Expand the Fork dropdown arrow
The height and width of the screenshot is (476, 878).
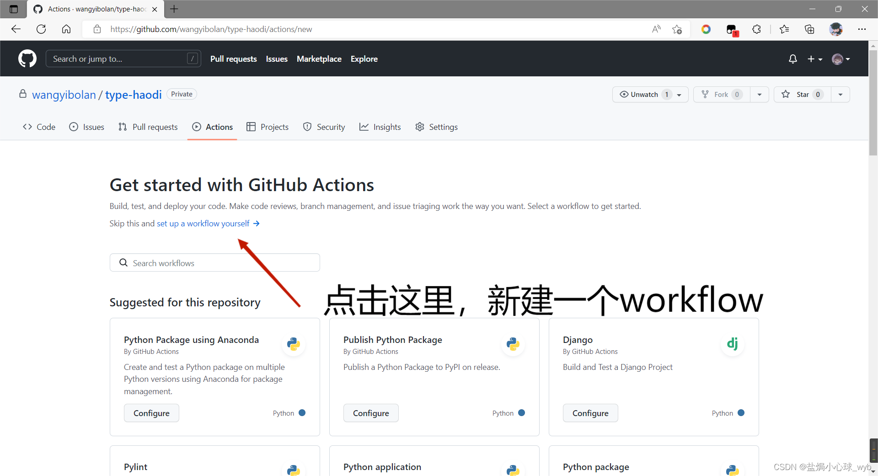(760, 94)
